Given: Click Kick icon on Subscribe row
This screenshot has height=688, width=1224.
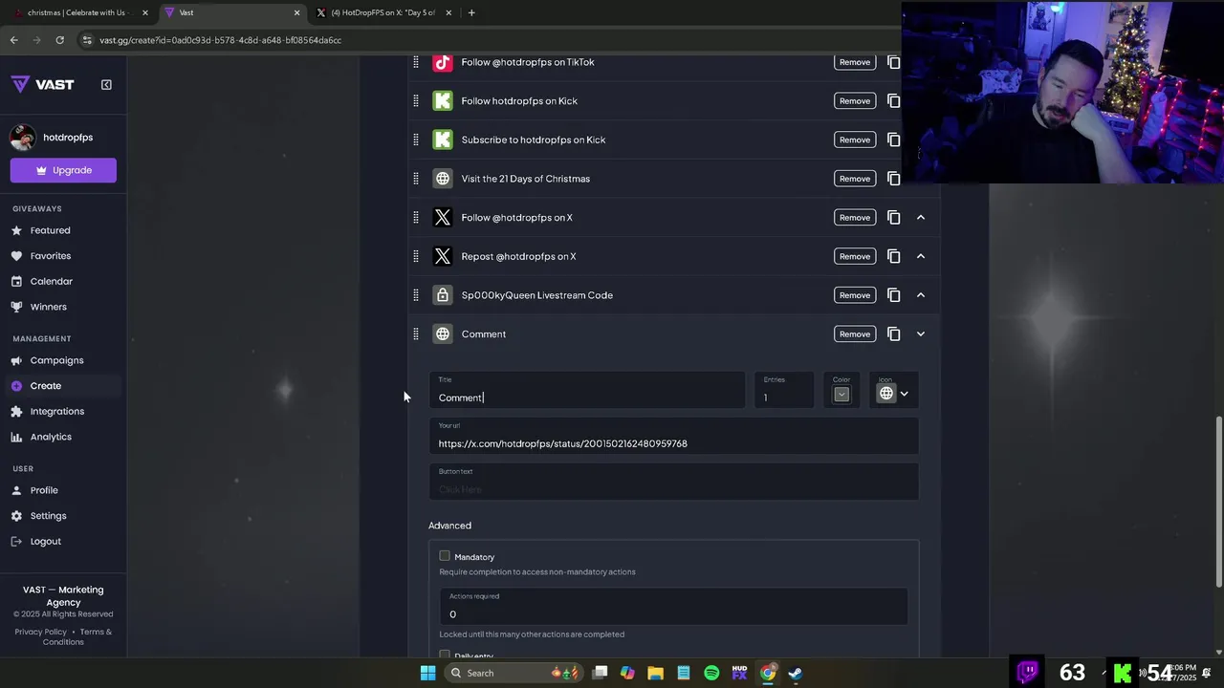Looking at the screenshot, I should pos(442,140).
